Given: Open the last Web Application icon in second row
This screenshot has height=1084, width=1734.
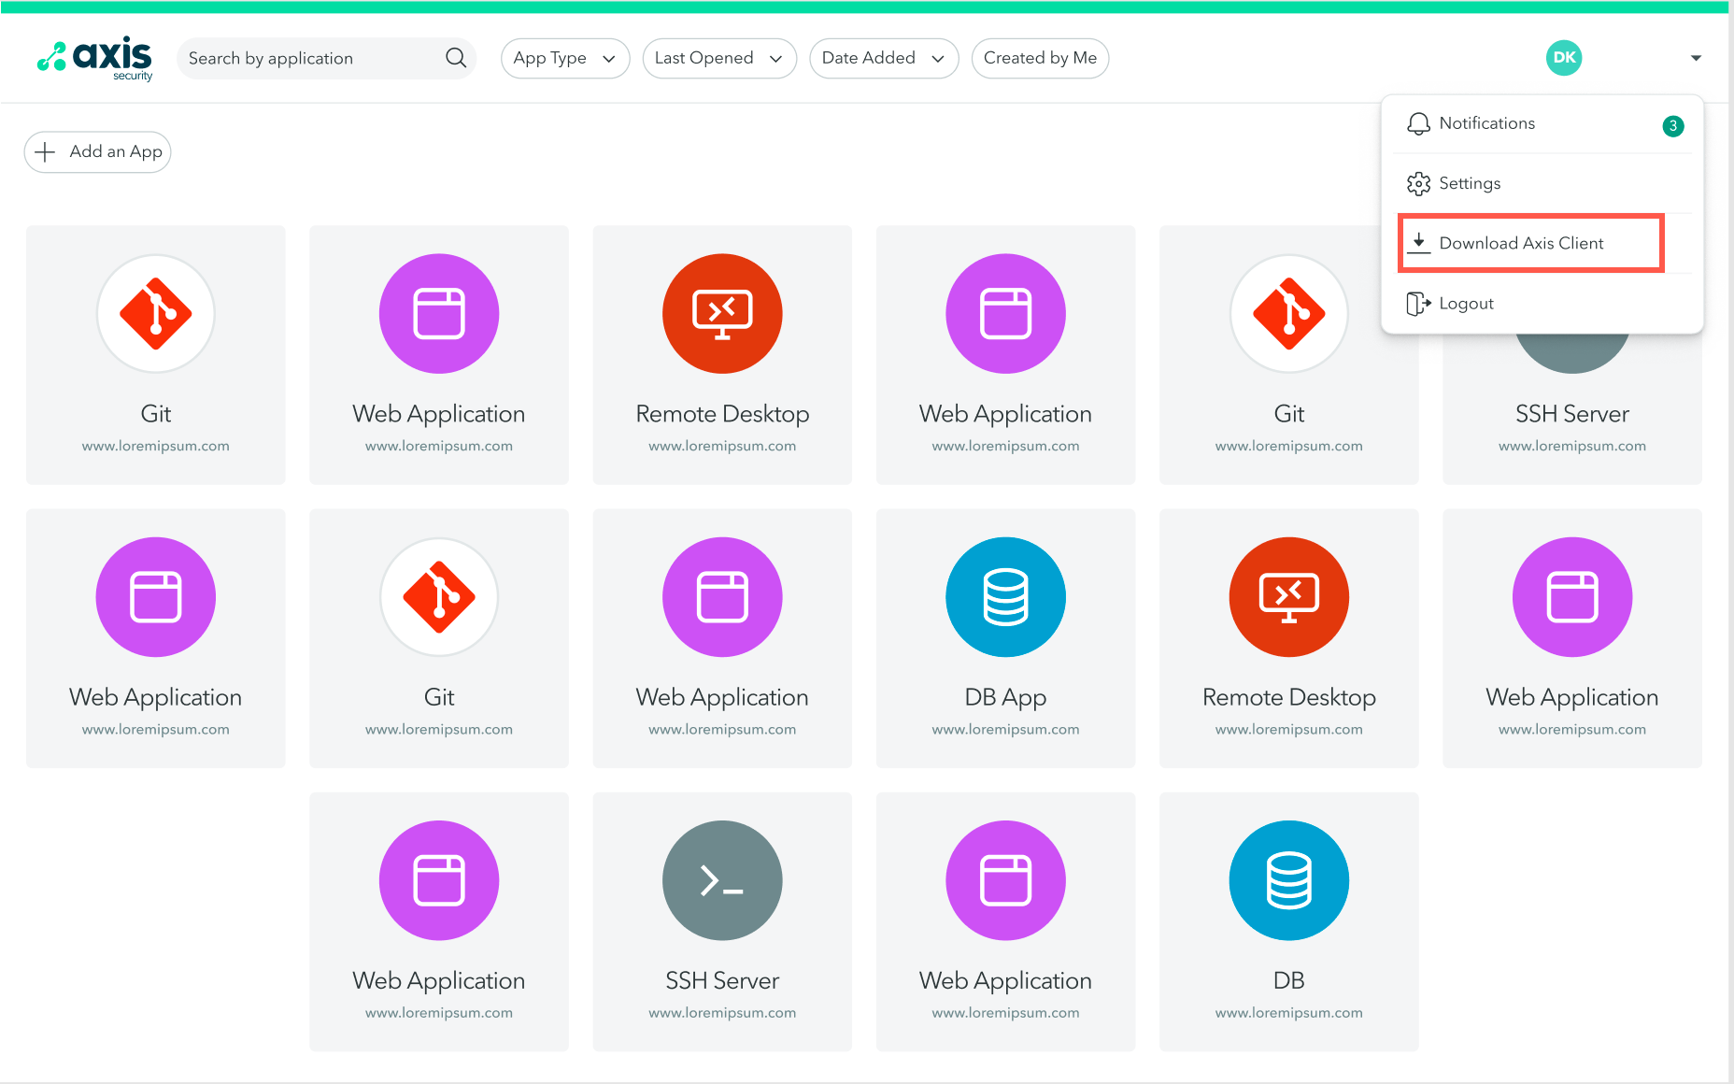Looking at the screenshot, I should (1572, 596).
